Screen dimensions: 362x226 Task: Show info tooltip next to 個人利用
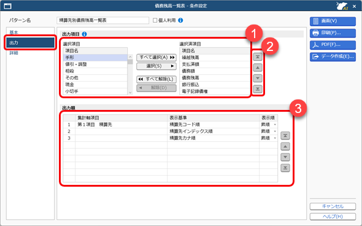[180, 20]
